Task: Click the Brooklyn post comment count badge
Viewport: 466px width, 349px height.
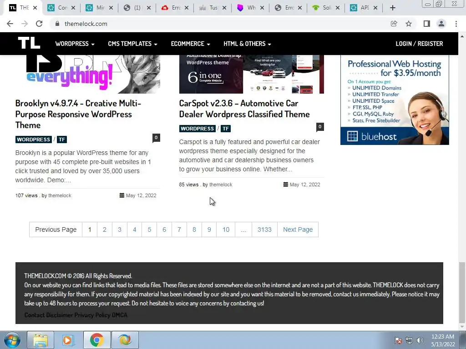Action: tap(156, 138)
